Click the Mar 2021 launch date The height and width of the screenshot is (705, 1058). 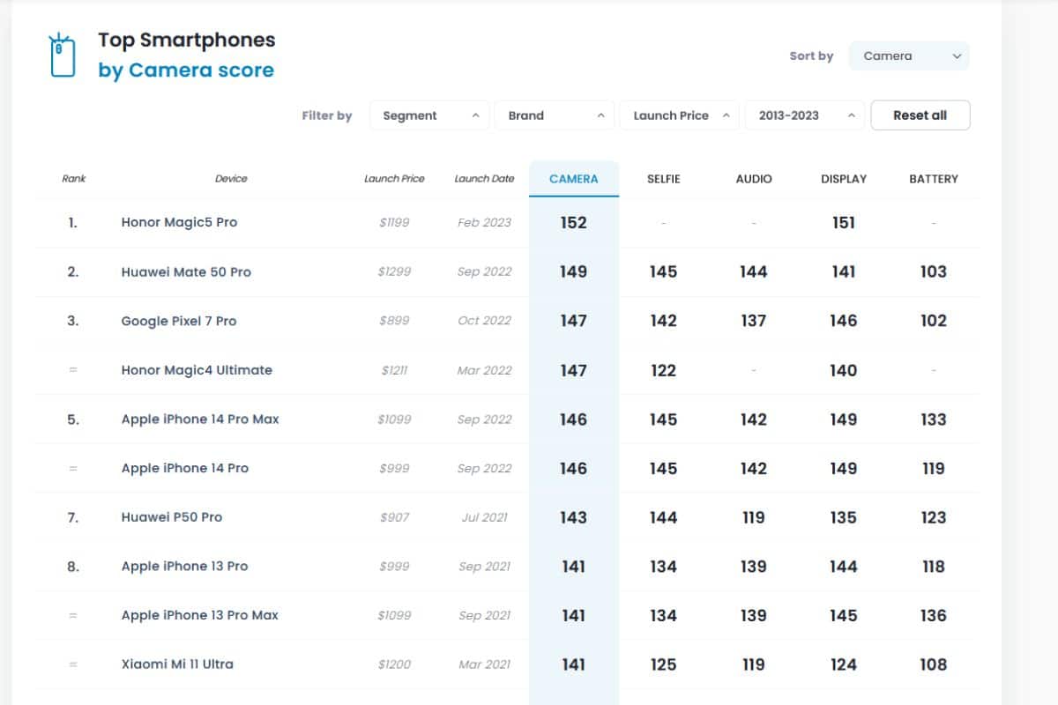pyautogui.click(x=484, y=664)
